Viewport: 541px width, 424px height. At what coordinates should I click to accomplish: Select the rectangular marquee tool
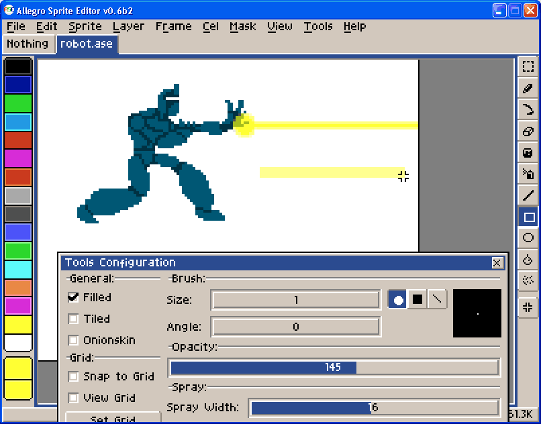pyautogui.click(x=528, y=66)
